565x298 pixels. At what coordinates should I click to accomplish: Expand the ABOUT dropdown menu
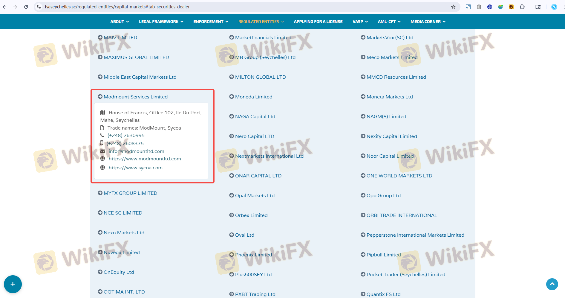[x=120, y=22]
